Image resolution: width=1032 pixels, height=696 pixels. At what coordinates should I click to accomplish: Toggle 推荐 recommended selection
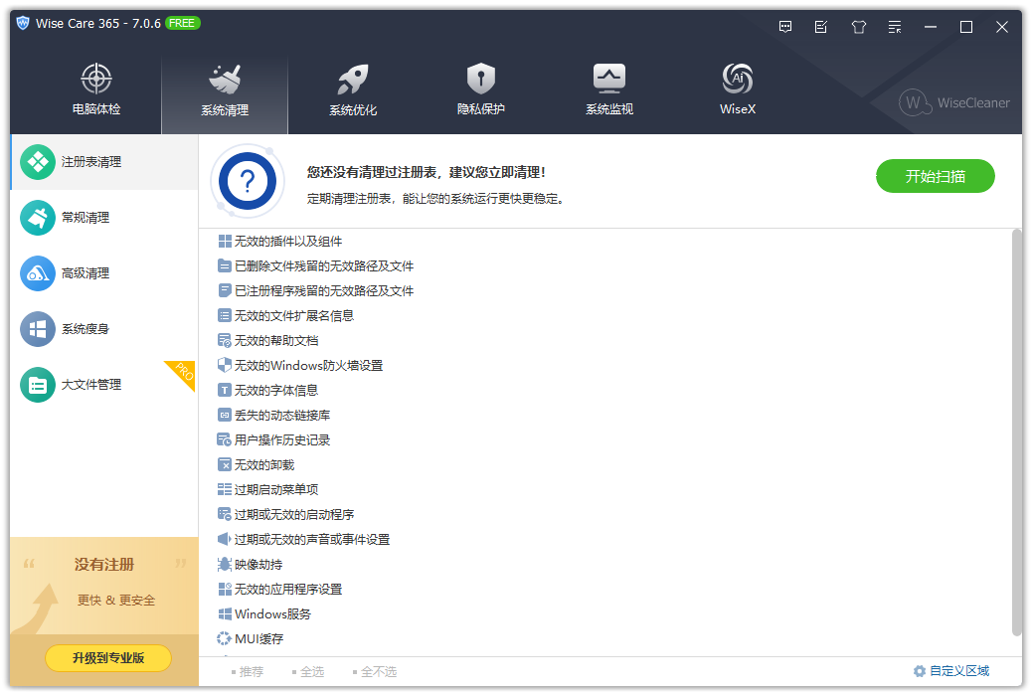(246, 671)
